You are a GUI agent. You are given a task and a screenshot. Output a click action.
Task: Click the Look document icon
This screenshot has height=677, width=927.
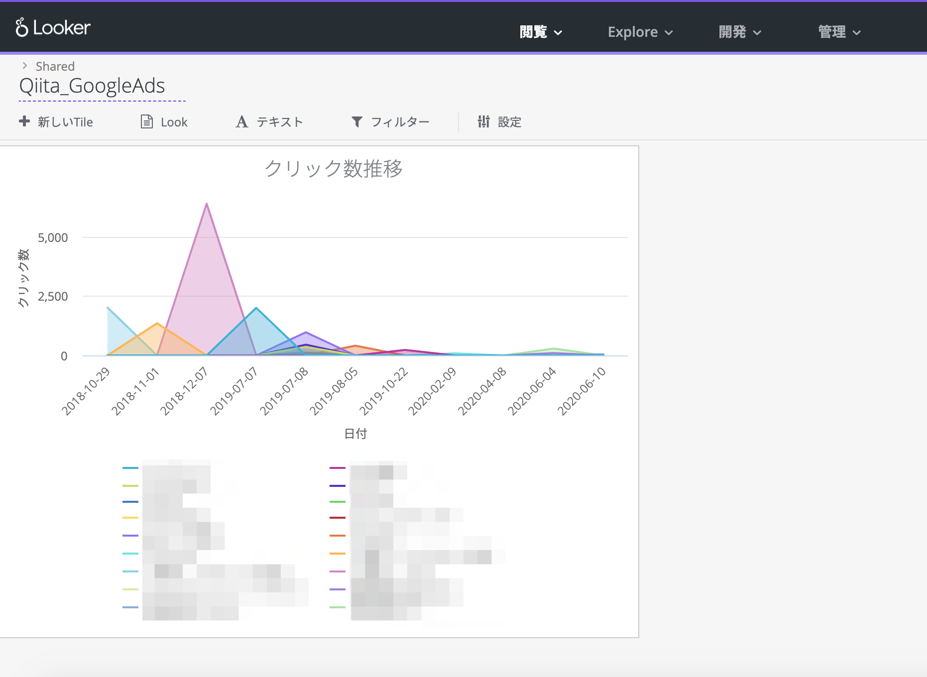click(x=147, y=121)
